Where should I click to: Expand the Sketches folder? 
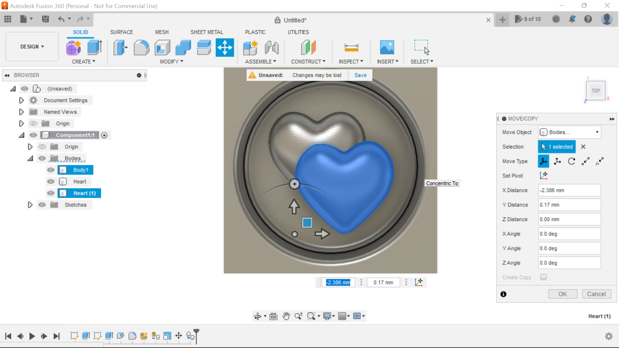pyautogui.click(x=30, y=205)
